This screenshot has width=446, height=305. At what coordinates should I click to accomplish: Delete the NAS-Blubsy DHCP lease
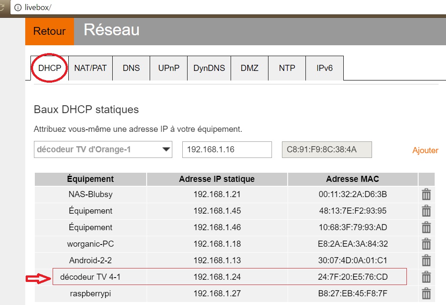click(x=426, y=194)
